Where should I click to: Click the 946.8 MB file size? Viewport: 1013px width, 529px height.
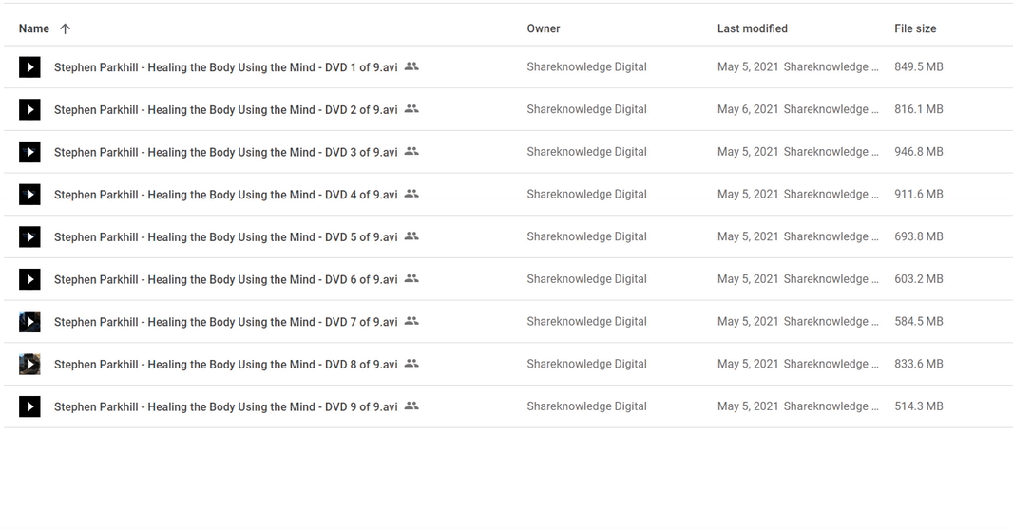(918, 152)
